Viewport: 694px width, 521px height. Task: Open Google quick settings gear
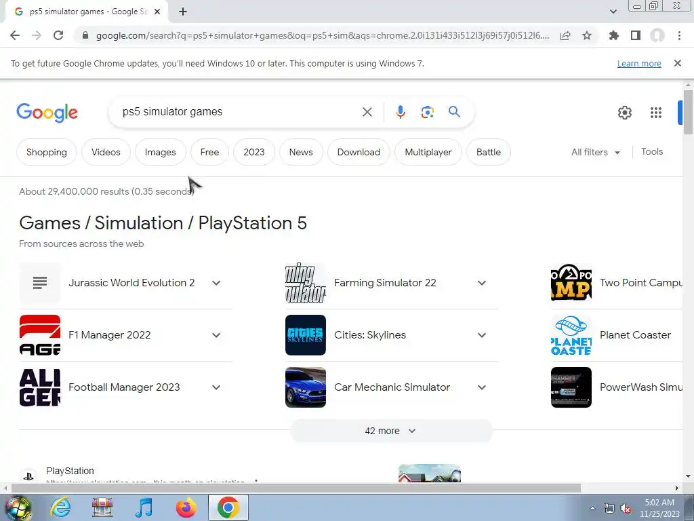pos(624,113)
